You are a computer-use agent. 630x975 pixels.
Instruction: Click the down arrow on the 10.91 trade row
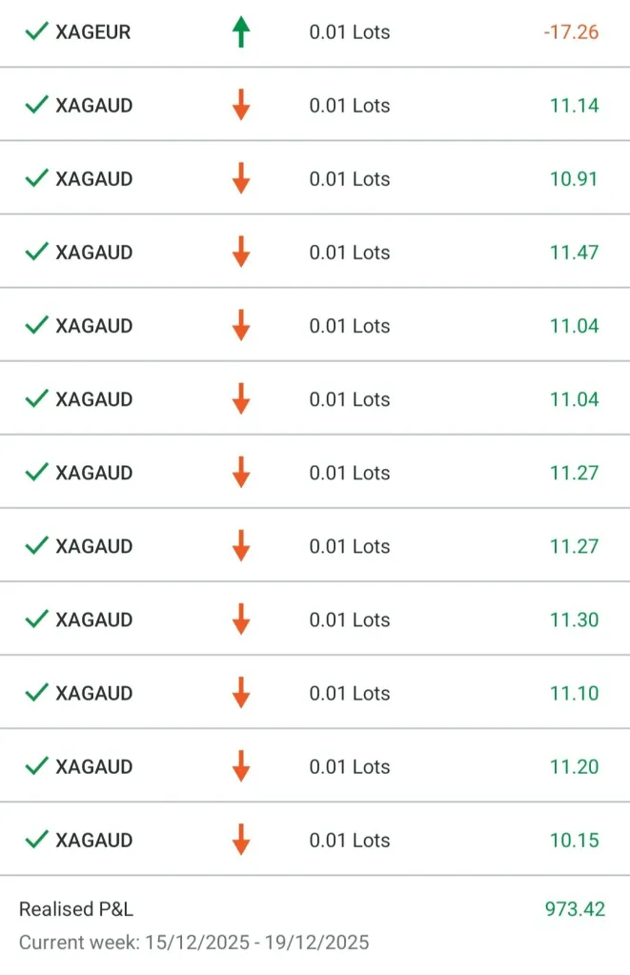click(241, 179)
